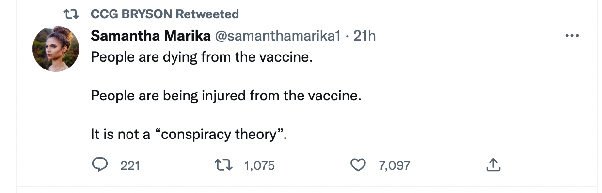The height and width of the screenshot is (193, 602).
Task: Open Samantha Marika's profile picture
Action: click(x=56, y=49)
